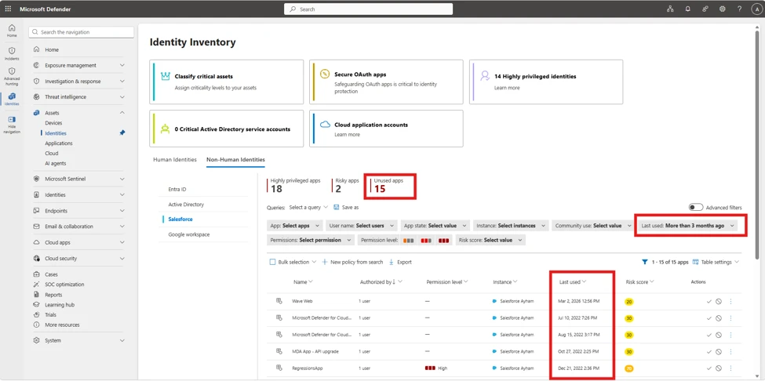765x381 pixels.
Task: Click the Save as disk icon
Action: 336,207
